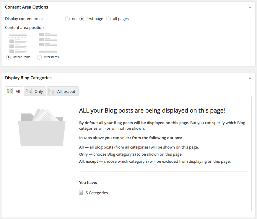Select 'all pages' radio button
The image size is (257, 219).
pyautogui.click(x=108, y=19)
